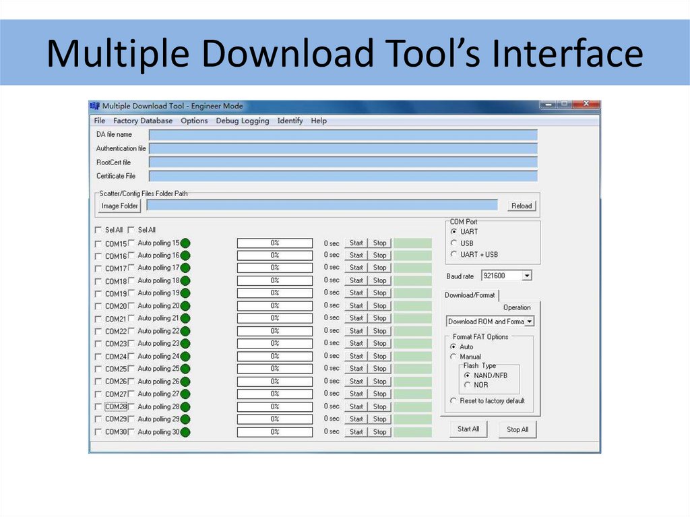
Task: Open the Debug Logging menu
Action: click(242, 121)
